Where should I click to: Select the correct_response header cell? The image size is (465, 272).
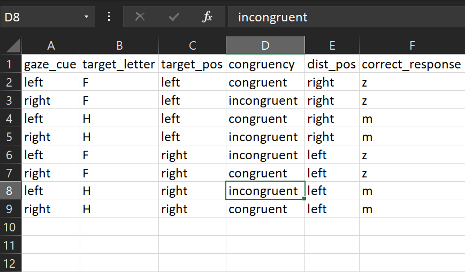point(411,64)
